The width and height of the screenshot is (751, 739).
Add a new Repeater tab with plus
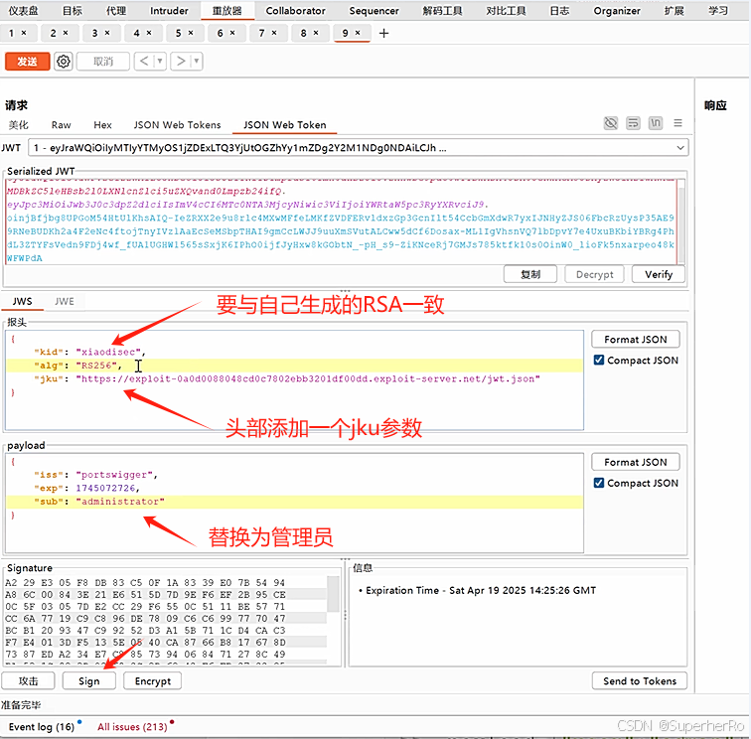(383, 33)
